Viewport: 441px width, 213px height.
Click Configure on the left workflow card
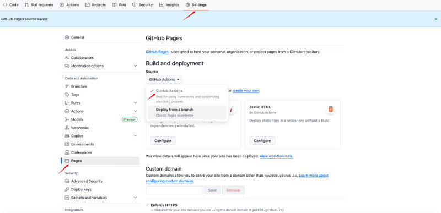pyautogui.click(x=163, y=140)
